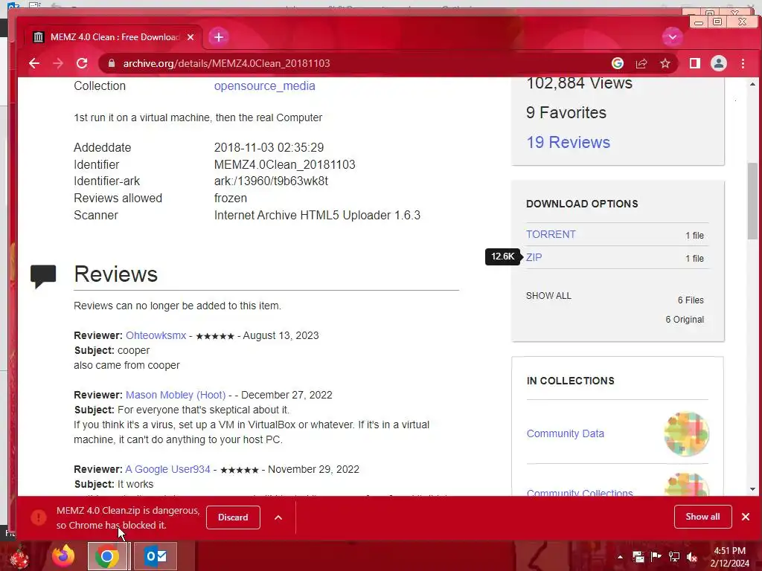Close the MEMZ 4.0 Clean tab
This screenshot has width=762, height=571.
pyautogui.click(x=190, y=37)
